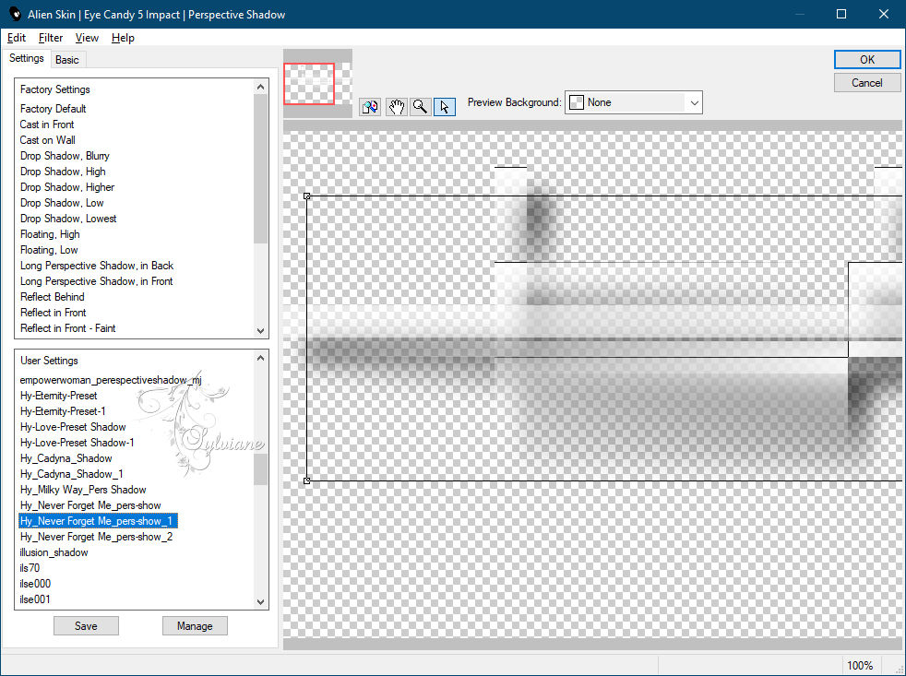Select Drop Shadow, Low preset
Image resolution: width=906 pixels, height=676 pixels.
tap(62, 202)
